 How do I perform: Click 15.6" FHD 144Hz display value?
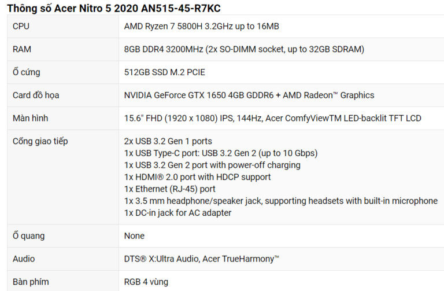(x=273, y=118)
